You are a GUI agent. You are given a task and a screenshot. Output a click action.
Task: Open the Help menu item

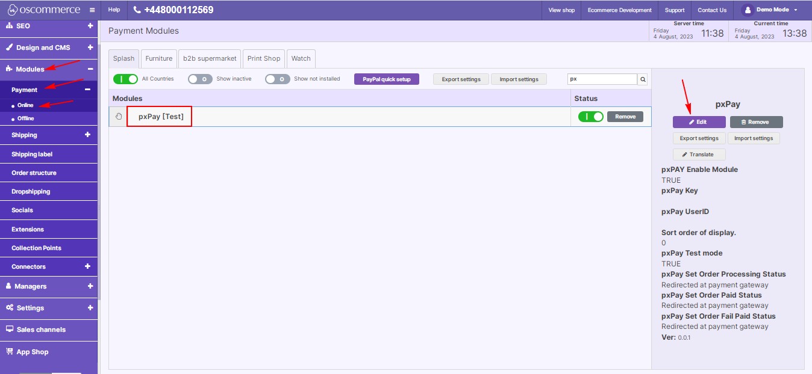114,10
